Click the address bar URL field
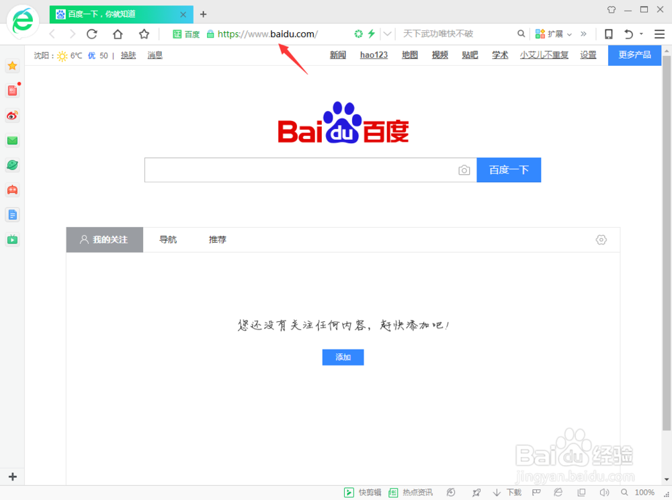 point(267,34)
